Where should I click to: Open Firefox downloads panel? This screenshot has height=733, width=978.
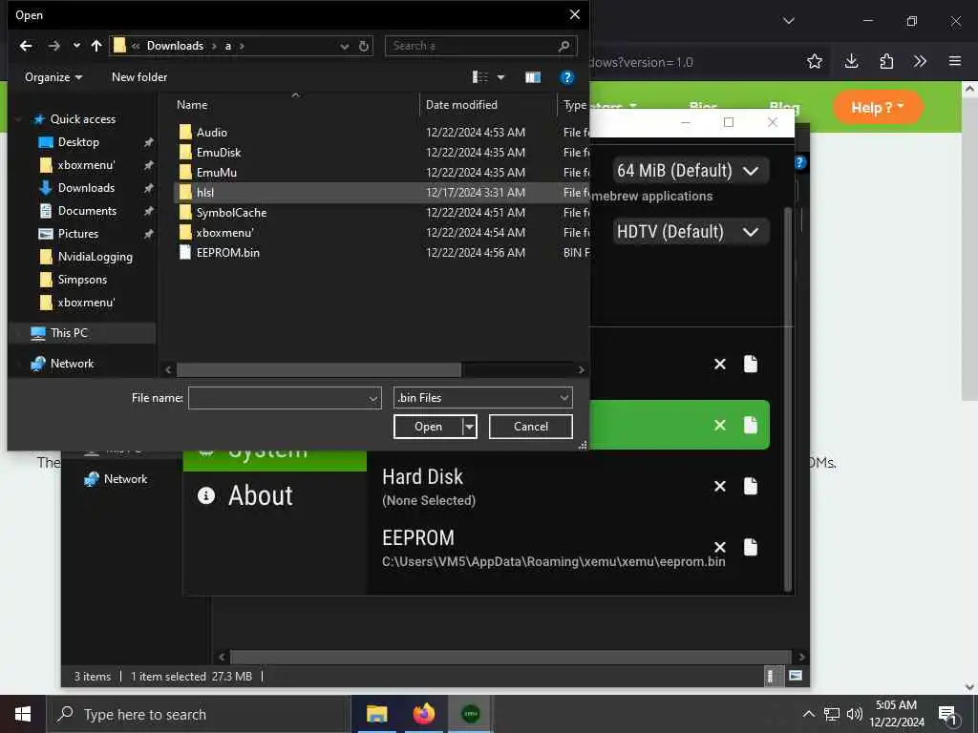click(x=851, y=61)
